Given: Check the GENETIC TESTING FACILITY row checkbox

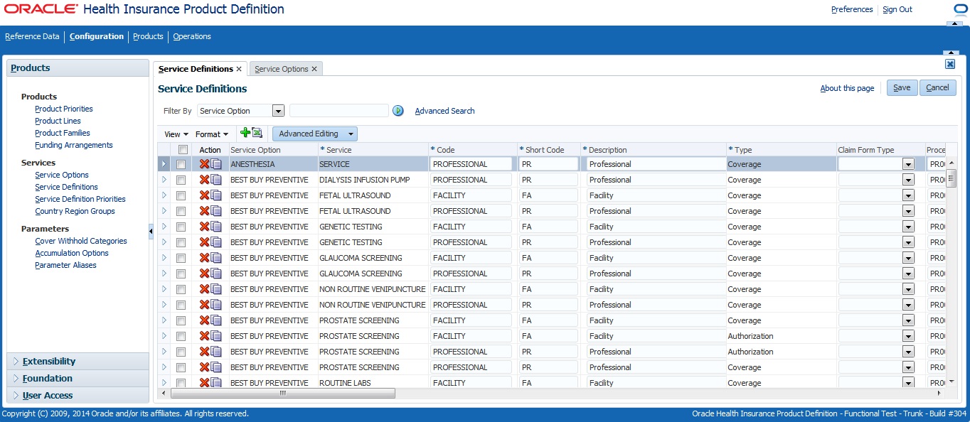Looking at the screenshot, I should [181, 227].
